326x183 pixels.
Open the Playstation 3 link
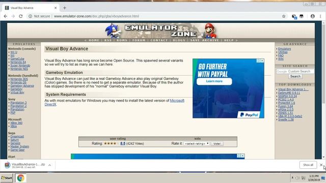click(18, 103)
